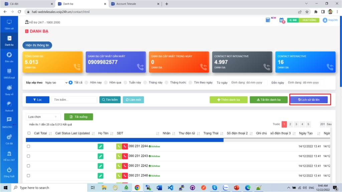342x192 pixels.
Task: Click the Tìm kiếm search input field
Action: [x=74, y=100]
